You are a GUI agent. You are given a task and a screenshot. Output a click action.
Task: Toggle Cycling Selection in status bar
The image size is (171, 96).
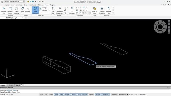pyautogui.click(x=82, y=95)
